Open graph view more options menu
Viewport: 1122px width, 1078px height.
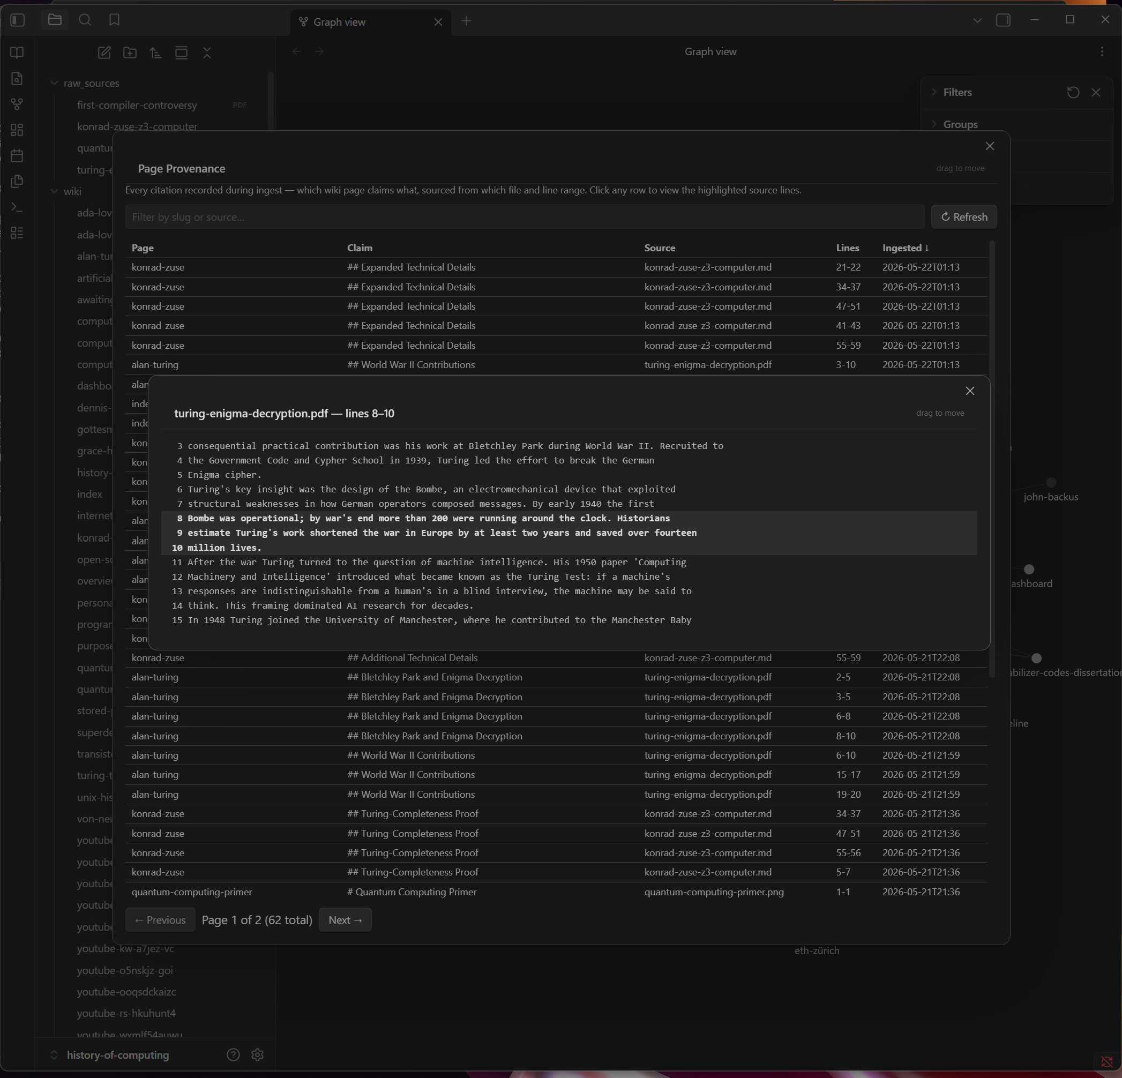click(1102, 51)
